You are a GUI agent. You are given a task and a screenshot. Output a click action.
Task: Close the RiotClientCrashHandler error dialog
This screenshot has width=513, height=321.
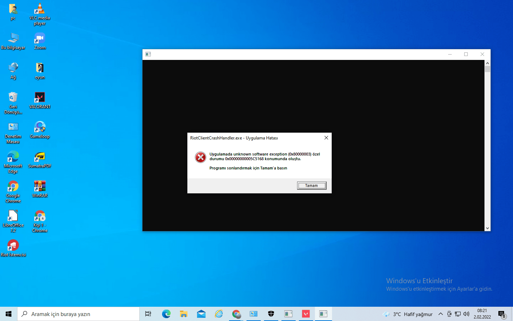click(326, 138)
